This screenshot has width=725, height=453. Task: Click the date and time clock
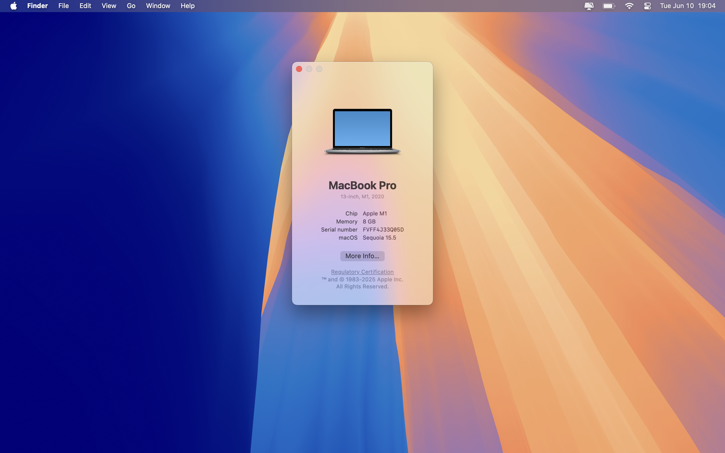click(687, 6)
